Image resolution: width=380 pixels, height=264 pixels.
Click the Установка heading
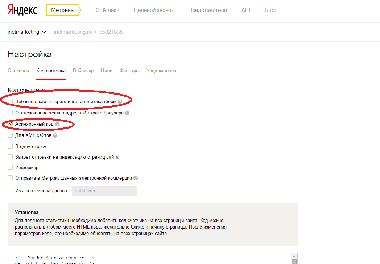27,213
